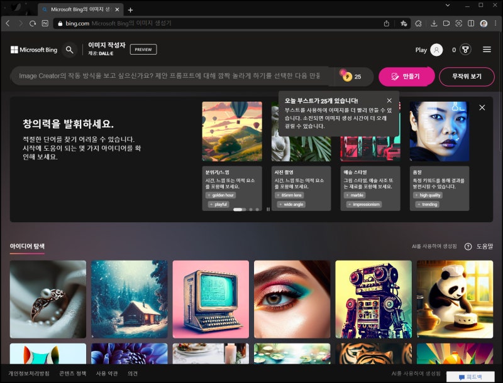Click the PREVIEW badge button
This screenshot has width=503, height=383.
(x=143, y=50)
